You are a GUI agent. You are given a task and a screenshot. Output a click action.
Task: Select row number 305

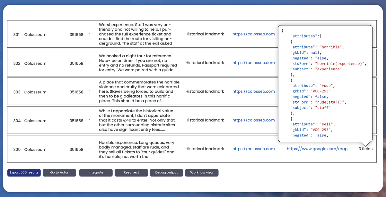(17, 149)
